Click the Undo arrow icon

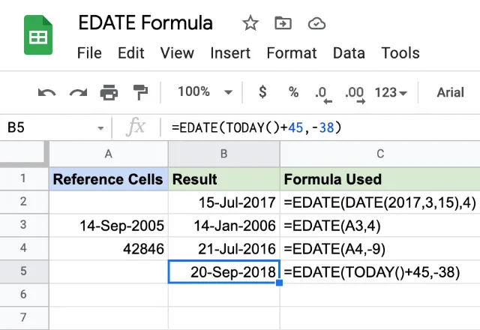click(46, 92)
